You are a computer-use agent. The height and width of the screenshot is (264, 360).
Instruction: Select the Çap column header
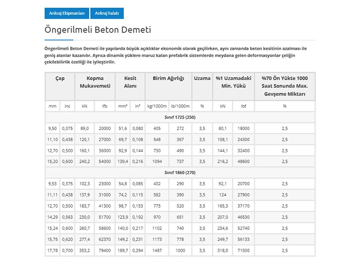tap(60, 78)
